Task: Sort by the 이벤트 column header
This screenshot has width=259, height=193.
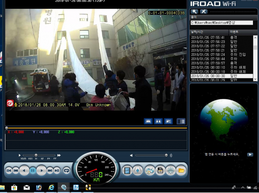Action: click(242, 32)
